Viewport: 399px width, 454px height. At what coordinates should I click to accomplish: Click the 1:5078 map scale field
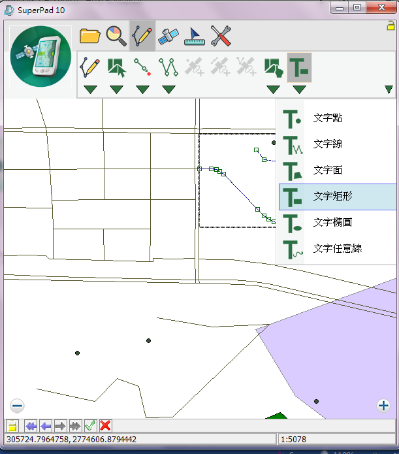[336, 439]
